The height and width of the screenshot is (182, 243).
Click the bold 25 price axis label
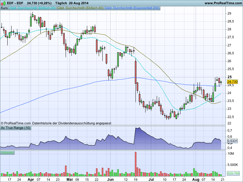pyautogui.click(x=230, y=77)
